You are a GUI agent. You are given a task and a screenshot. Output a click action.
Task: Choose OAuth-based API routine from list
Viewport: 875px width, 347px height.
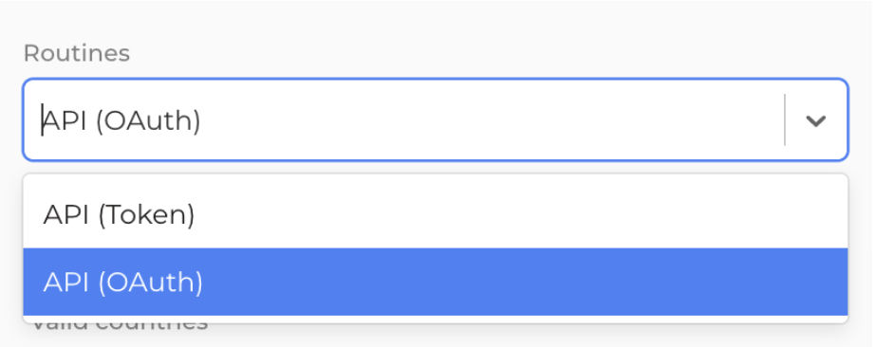(x=436, y=282)
